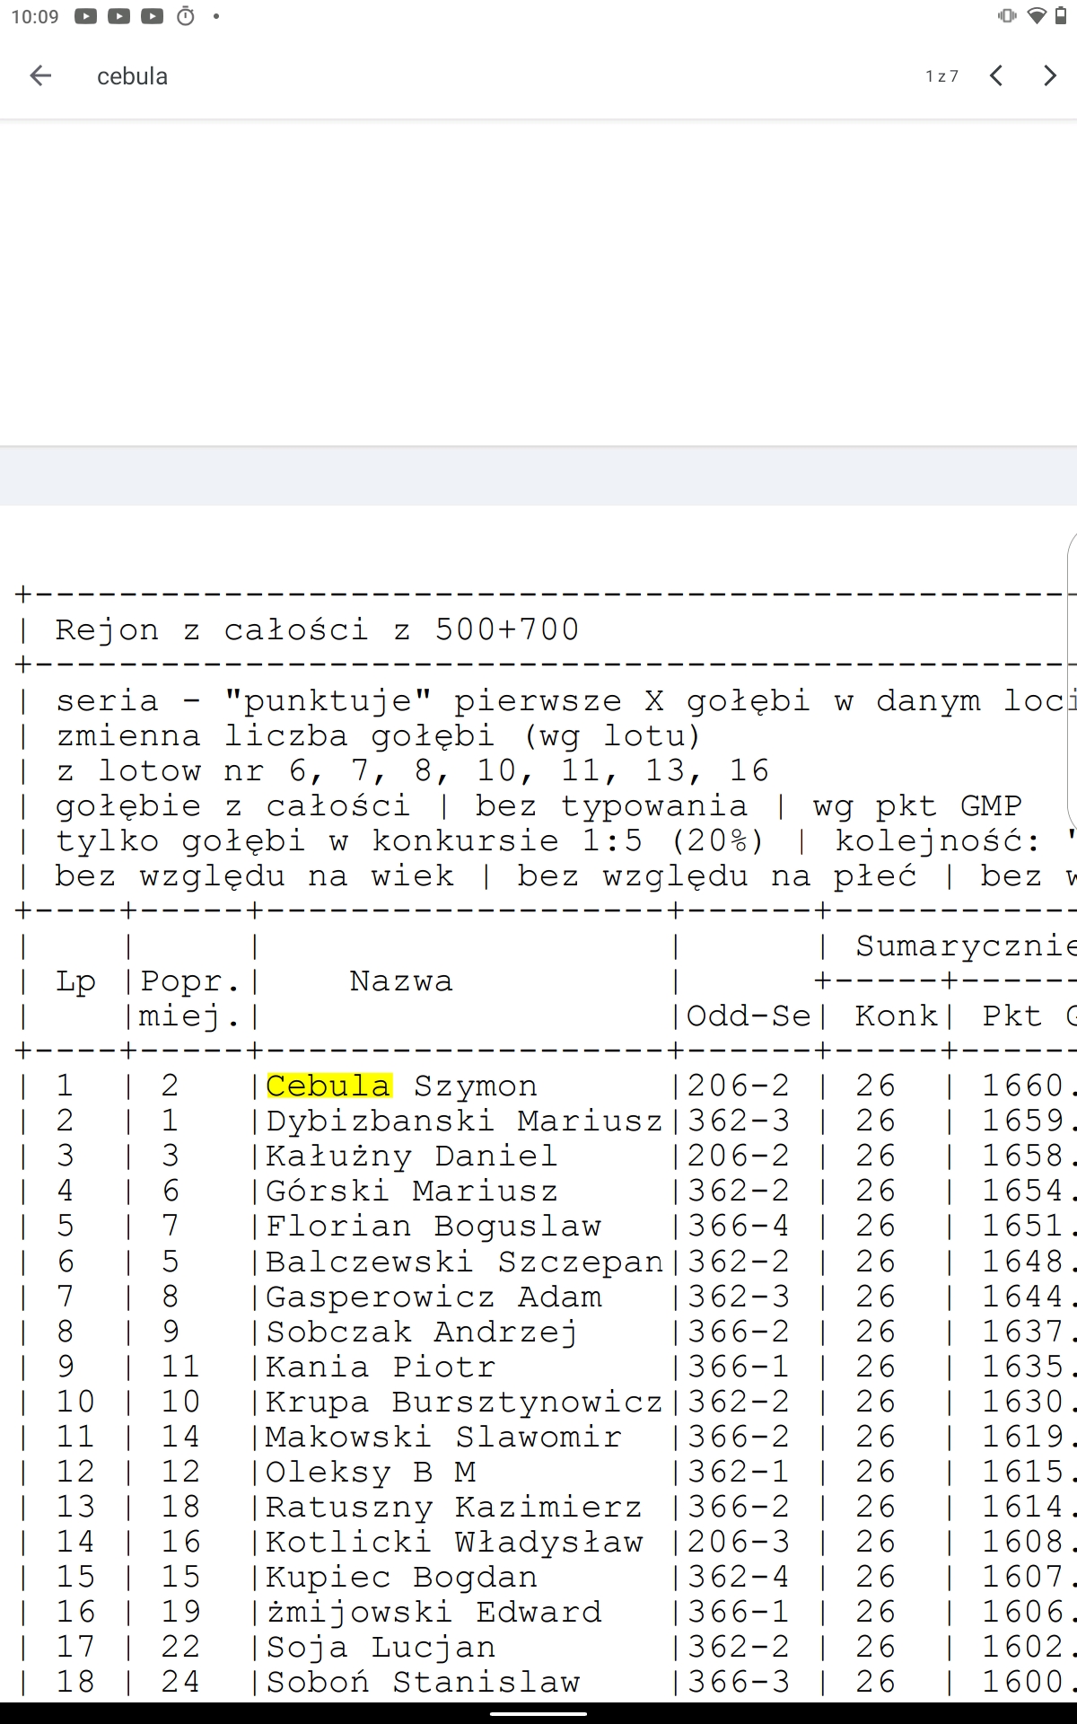Tap the notification overflow dot in status bar
1077x1724 pixels.
pos(216,16)
